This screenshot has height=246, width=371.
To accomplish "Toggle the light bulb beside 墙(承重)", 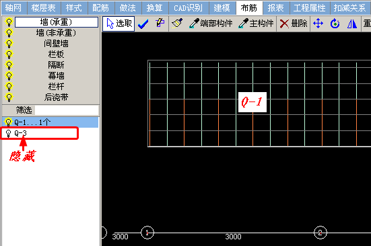I will (x=9, y=22).
